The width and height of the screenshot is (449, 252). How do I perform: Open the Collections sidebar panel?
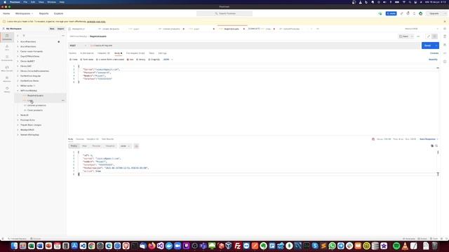7,37
